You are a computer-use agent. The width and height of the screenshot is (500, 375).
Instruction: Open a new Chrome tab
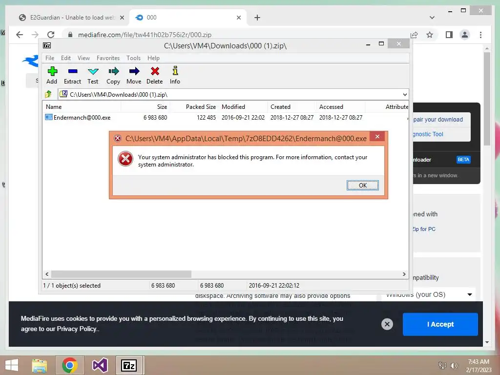(x=257, y=18)
